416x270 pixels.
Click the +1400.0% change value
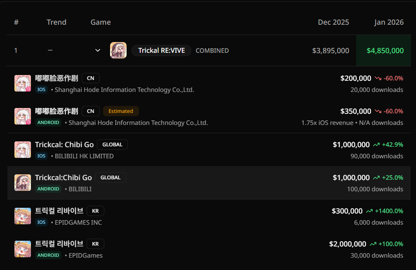(389, 211)
